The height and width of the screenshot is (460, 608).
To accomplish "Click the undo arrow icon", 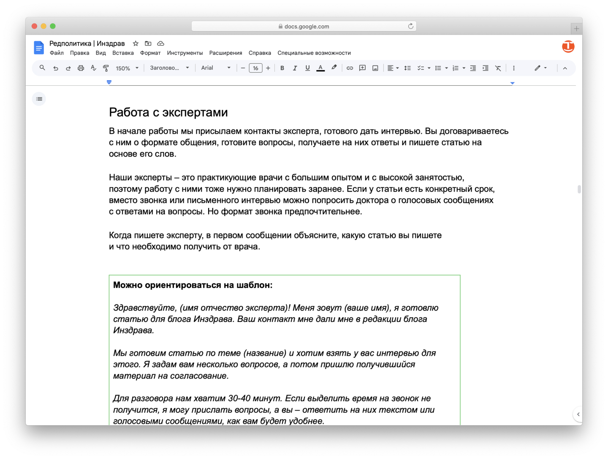I will (x=55, y=68).
